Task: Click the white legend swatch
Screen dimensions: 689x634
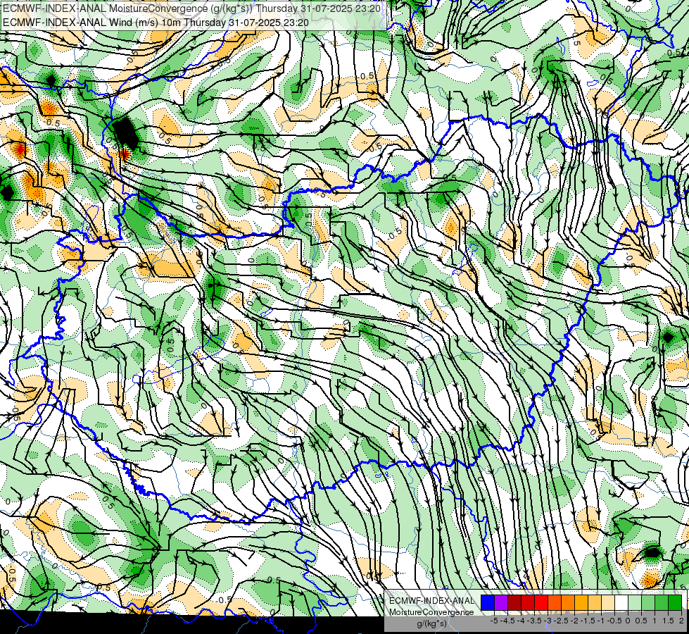Action: pyautogui.click(x=621, y=602)
